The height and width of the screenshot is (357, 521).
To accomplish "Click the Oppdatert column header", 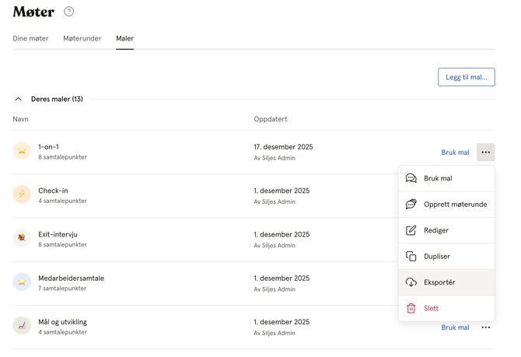I will point(271,119).
